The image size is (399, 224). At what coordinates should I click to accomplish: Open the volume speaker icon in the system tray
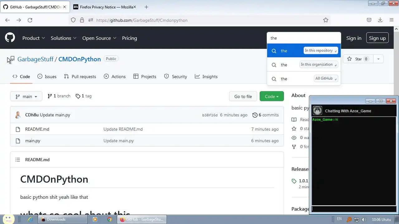click(x=364, y=220)
